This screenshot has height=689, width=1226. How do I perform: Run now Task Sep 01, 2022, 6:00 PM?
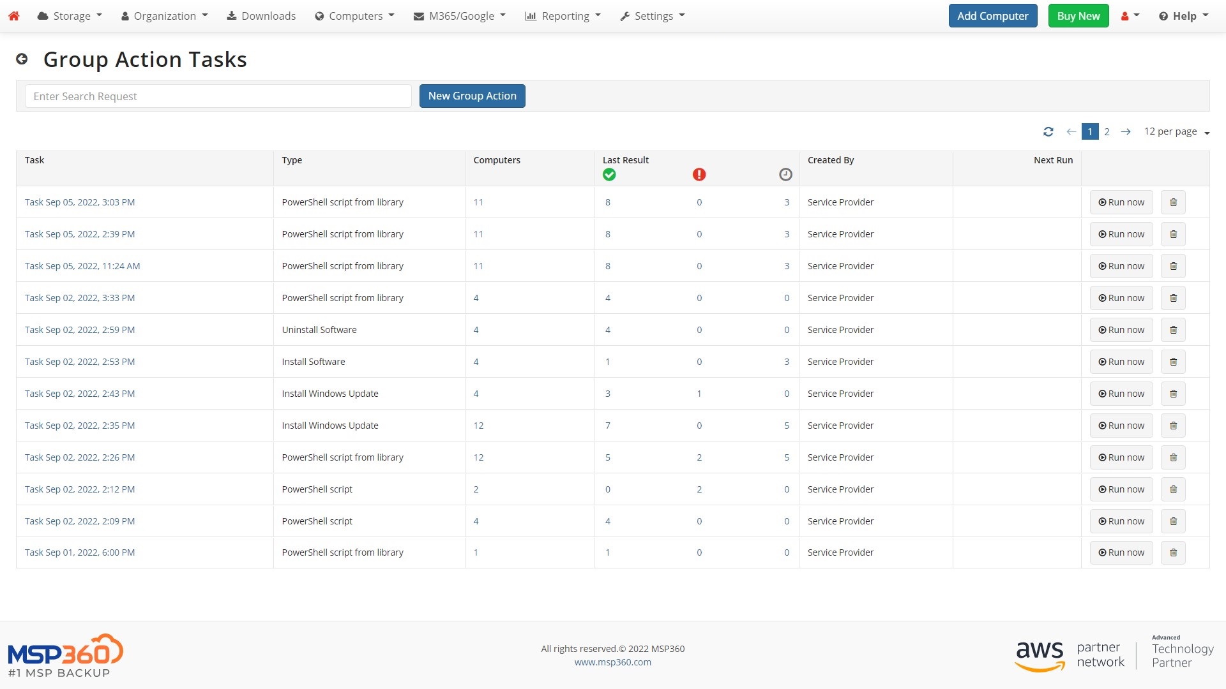tap(1121, 552)
